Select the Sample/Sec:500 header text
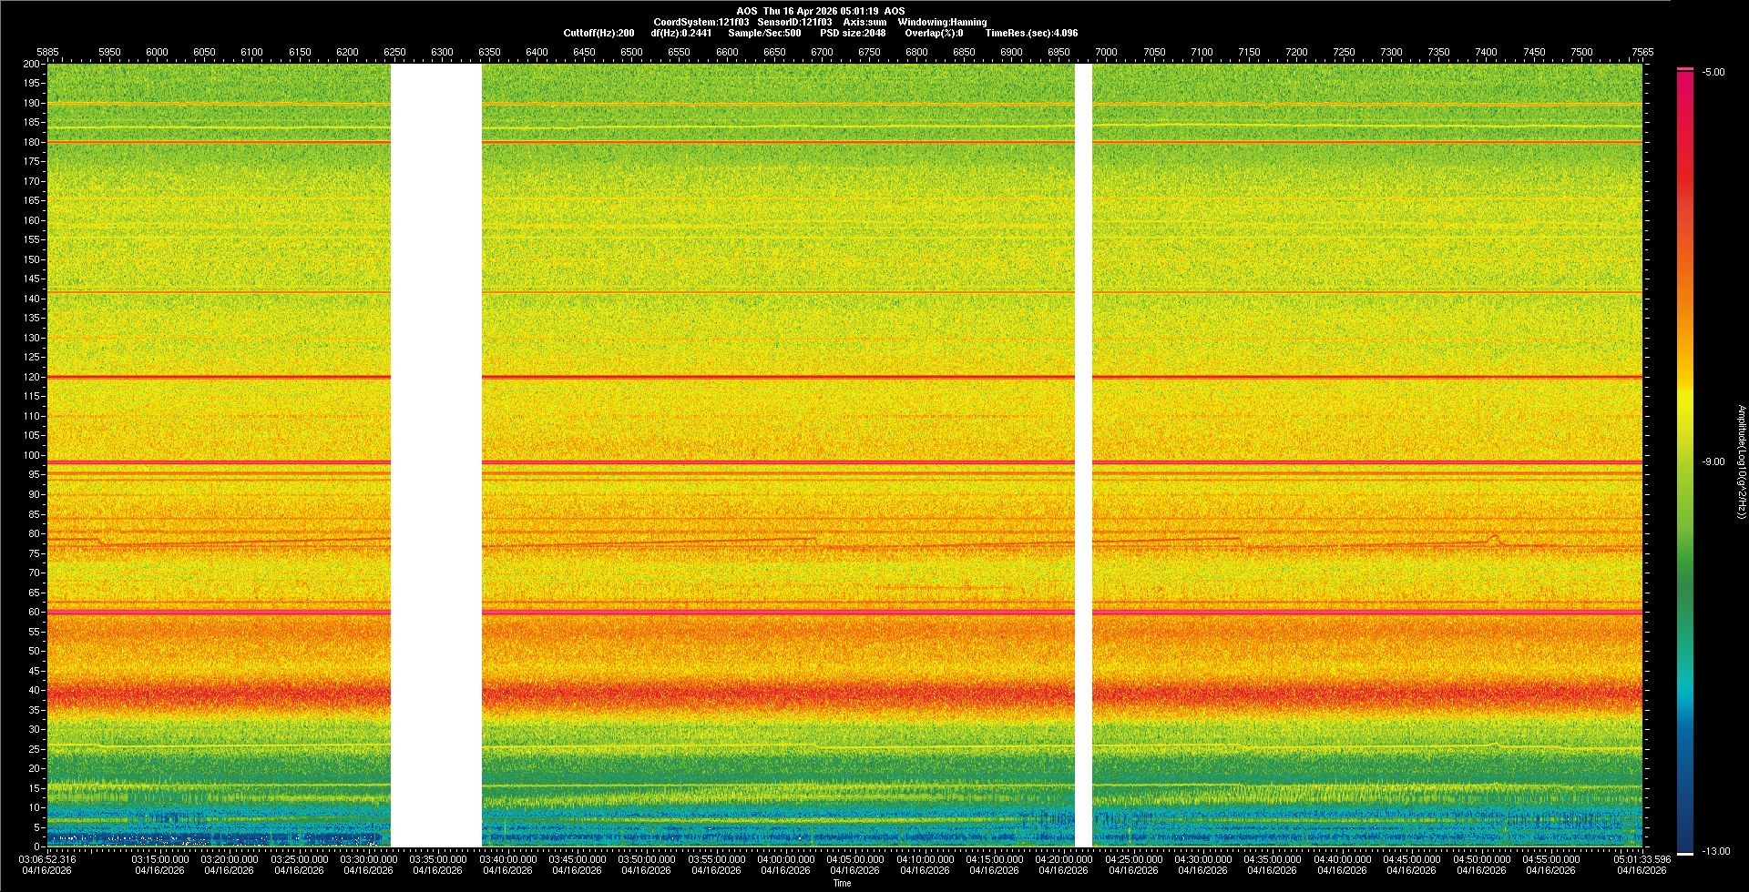1749x892 pixels. (x=764, y=33)
